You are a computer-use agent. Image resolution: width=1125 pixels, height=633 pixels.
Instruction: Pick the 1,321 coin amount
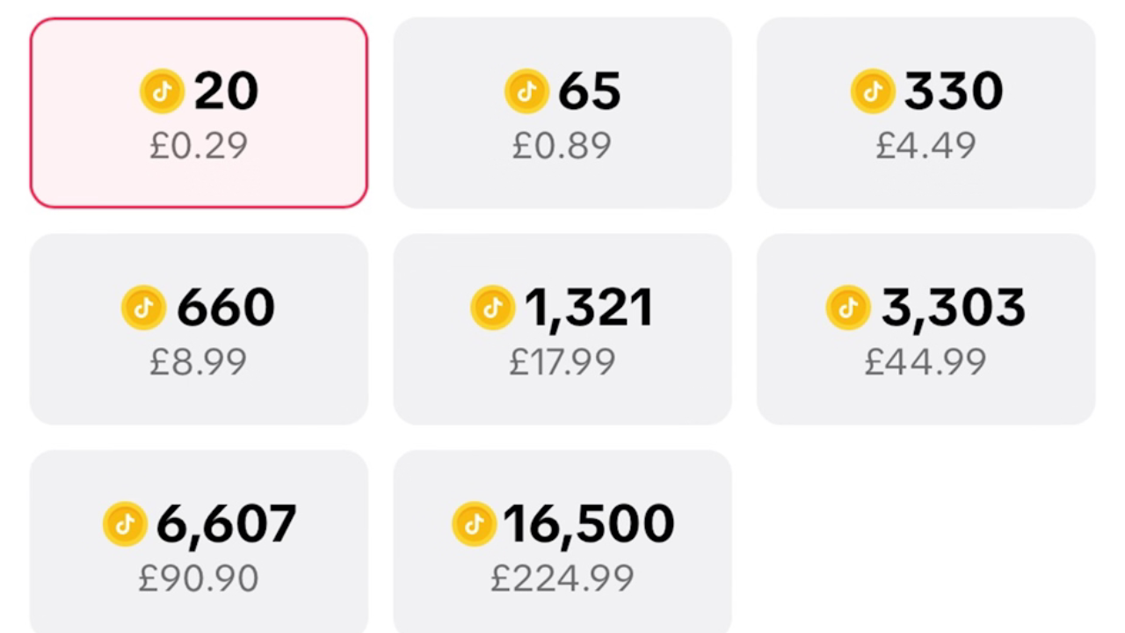(x=589, y=308)
